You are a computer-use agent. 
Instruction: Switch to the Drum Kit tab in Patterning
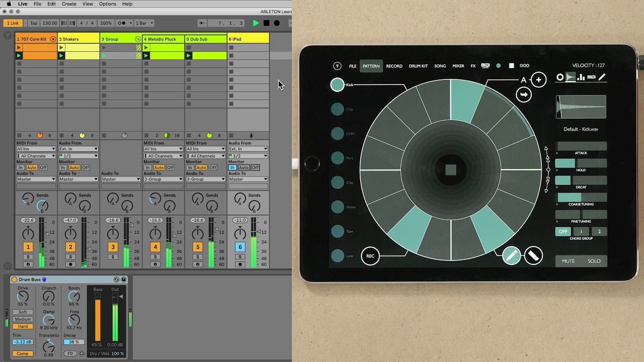tap(418, 66)
